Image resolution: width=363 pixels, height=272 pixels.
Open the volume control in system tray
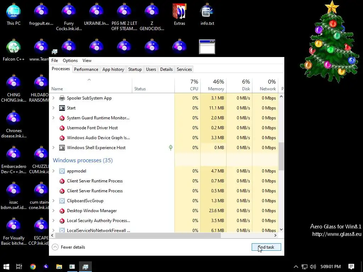tap(313, 267)
